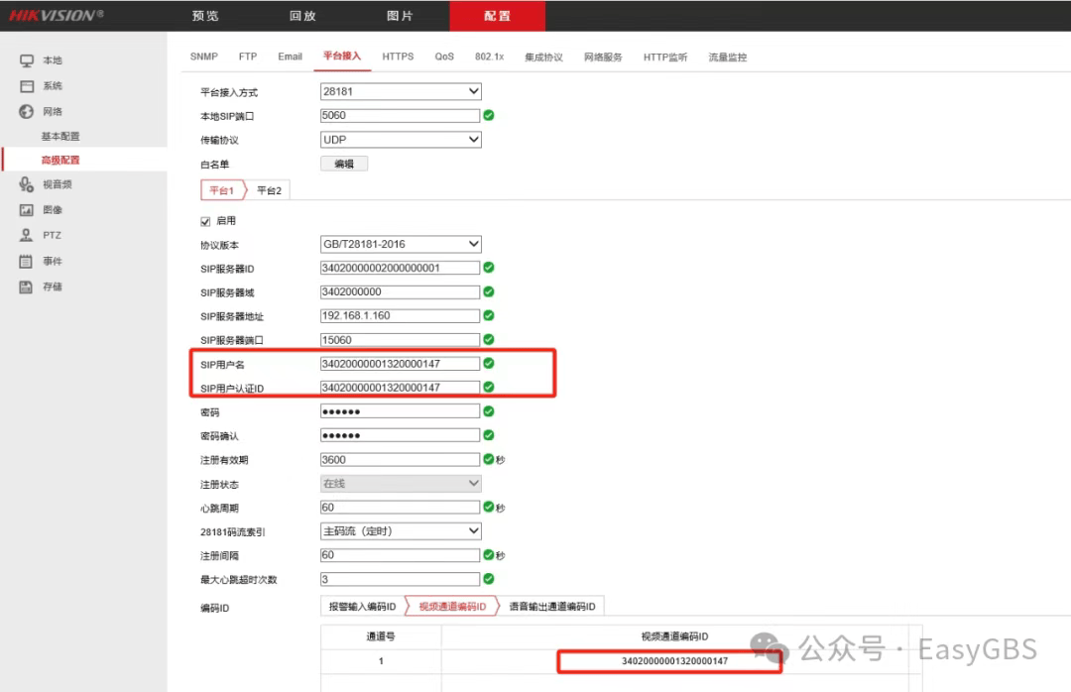The width and height of the screenshot is (1071, 692).
Task: Click the 事件 calendar icon in sidebar
Action: click(27, 262)
